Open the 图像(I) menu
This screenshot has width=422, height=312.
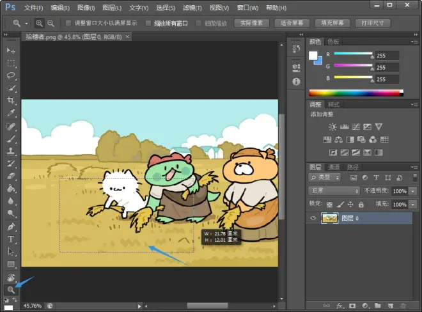coord(86,8)
